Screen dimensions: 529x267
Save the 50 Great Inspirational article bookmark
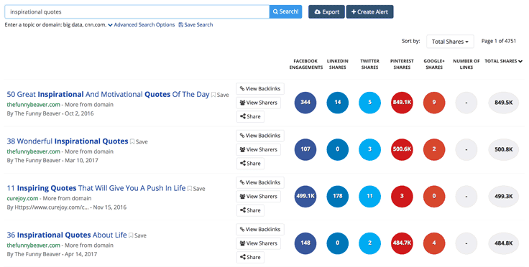[220, 95]
